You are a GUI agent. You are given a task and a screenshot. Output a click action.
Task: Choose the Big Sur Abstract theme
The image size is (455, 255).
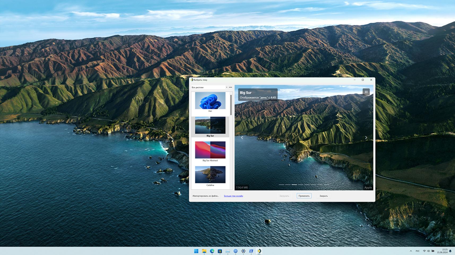[x=210, y=151]
